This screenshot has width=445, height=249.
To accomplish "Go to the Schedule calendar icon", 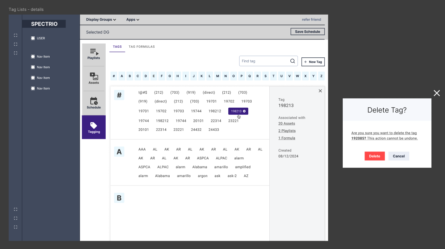I will pos(94,101).
